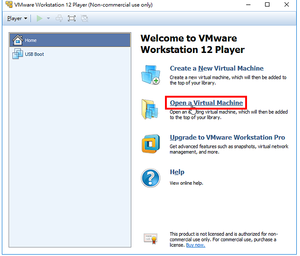The image size is (300, 256).
Task: Click 'Welcome to VMware Workstation 12 Player' heading
Action: click(x=193, y=44)
